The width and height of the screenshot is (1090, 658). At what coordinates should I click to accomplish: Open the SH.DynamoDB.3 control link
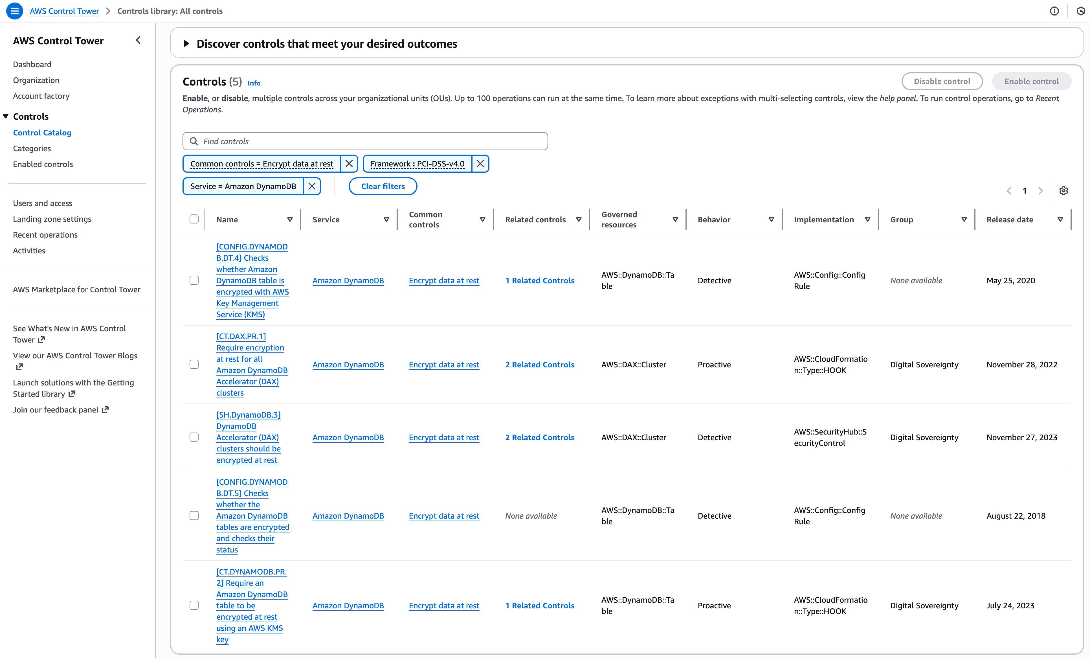(249, 437)
